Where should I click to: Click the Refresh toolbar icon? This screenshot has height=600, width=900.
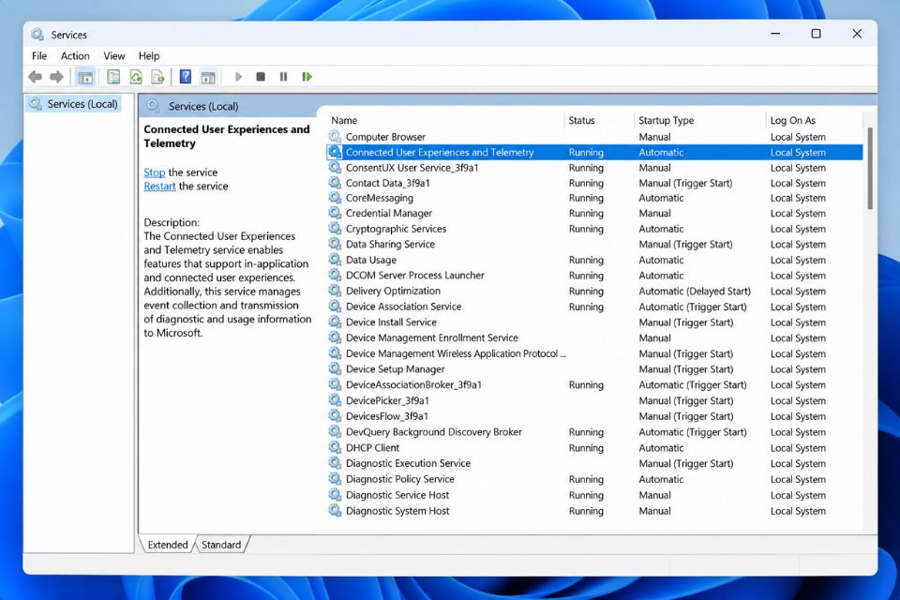[x=135, y=76]
